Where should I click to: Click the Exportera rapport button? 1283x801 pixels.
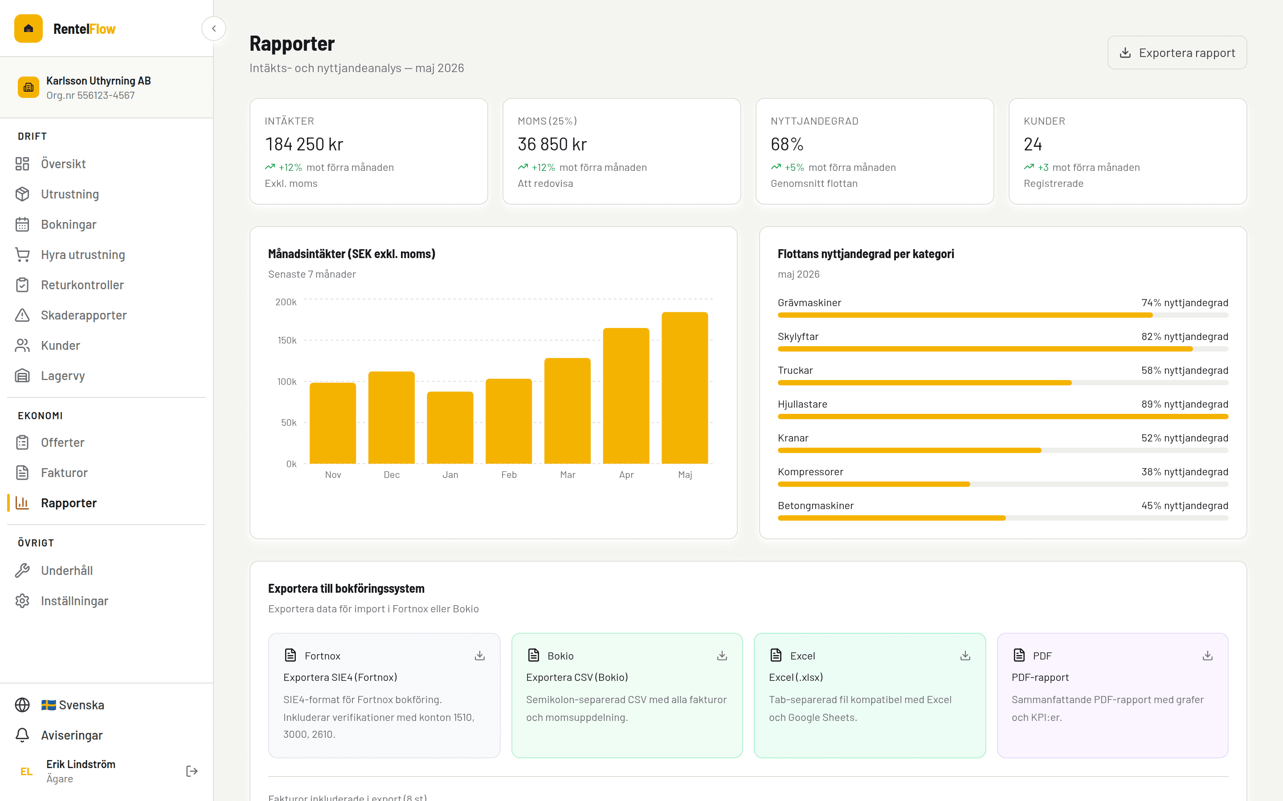click(1177, 53)
